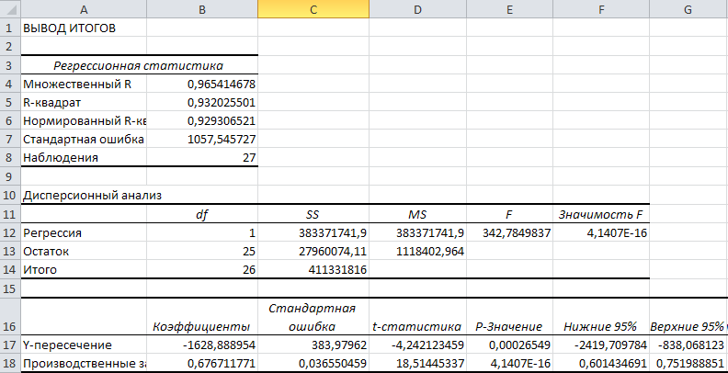Select column D header
This screenshot has height=373, width=728.
tap(418, 9)
